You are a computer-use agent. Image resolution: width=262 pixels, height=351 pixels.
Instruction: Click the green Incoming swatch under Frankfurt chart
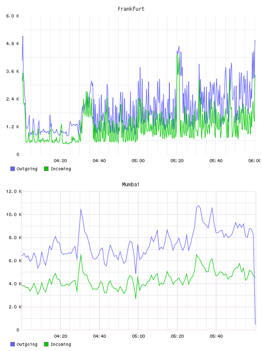46,169
